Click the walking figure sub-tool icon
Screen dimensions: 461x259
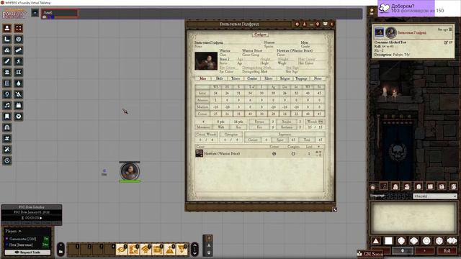[x=19, y=61]
